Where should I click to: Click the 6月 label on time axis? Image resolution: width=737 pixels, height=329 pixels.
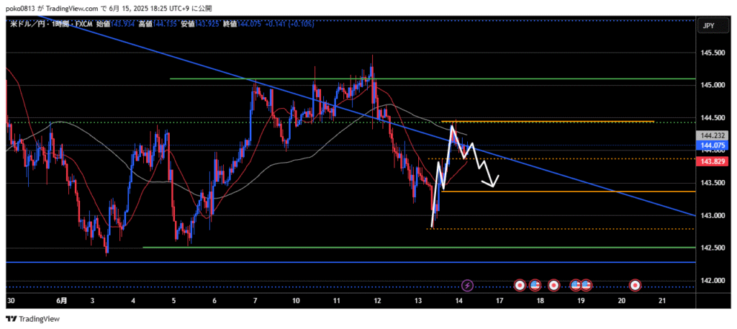point(62,301)
